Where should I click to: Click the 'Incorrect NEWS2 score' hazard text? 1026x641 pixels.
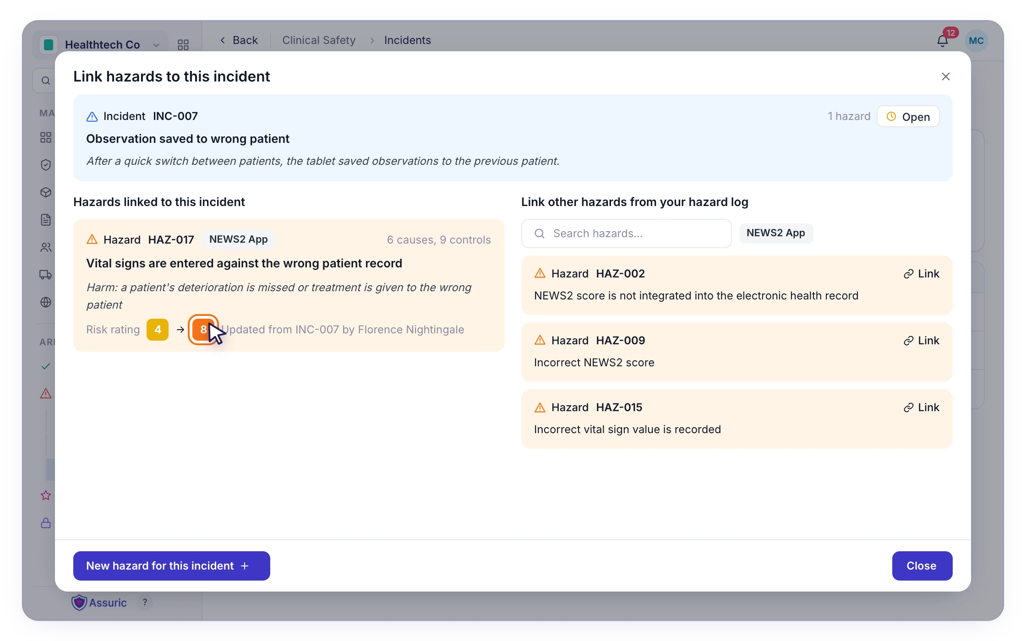pos(594,363)
